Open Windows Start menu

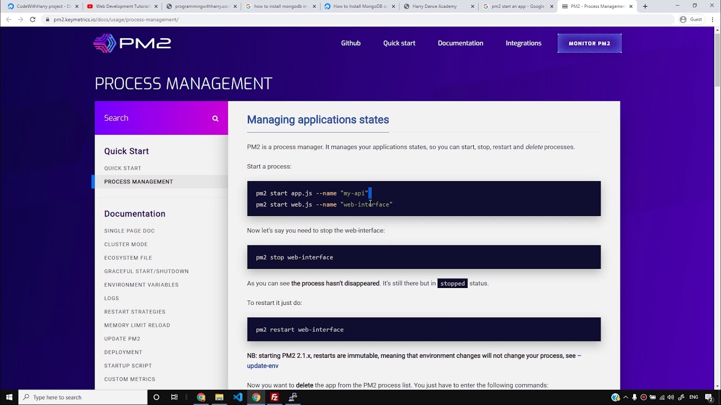9,397
